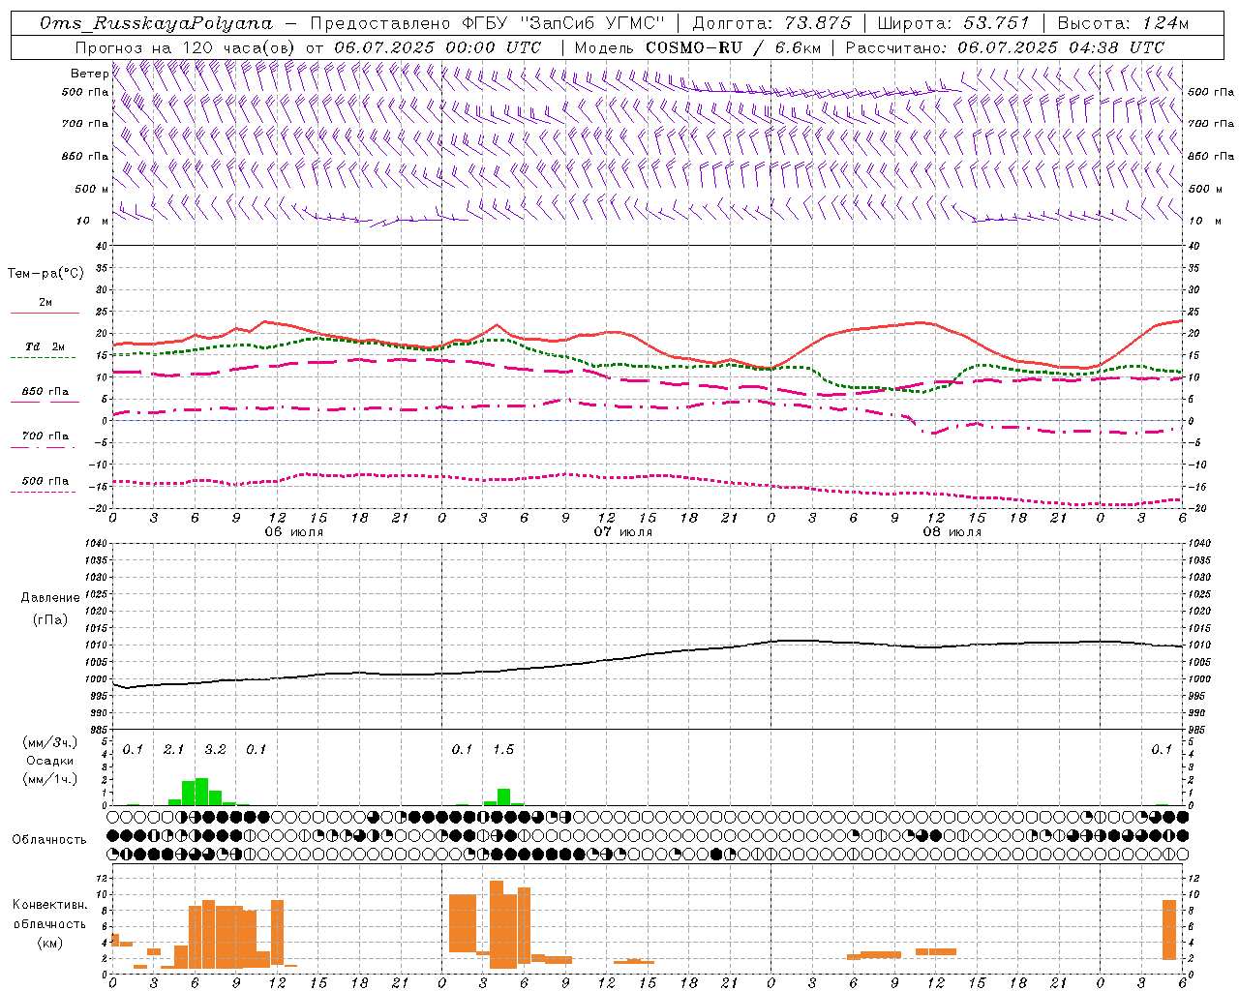This screenshot has height=991, width=1239.
Task: Click the (мм/3ч.) precipitation unit label
Action: click(49, 742)
